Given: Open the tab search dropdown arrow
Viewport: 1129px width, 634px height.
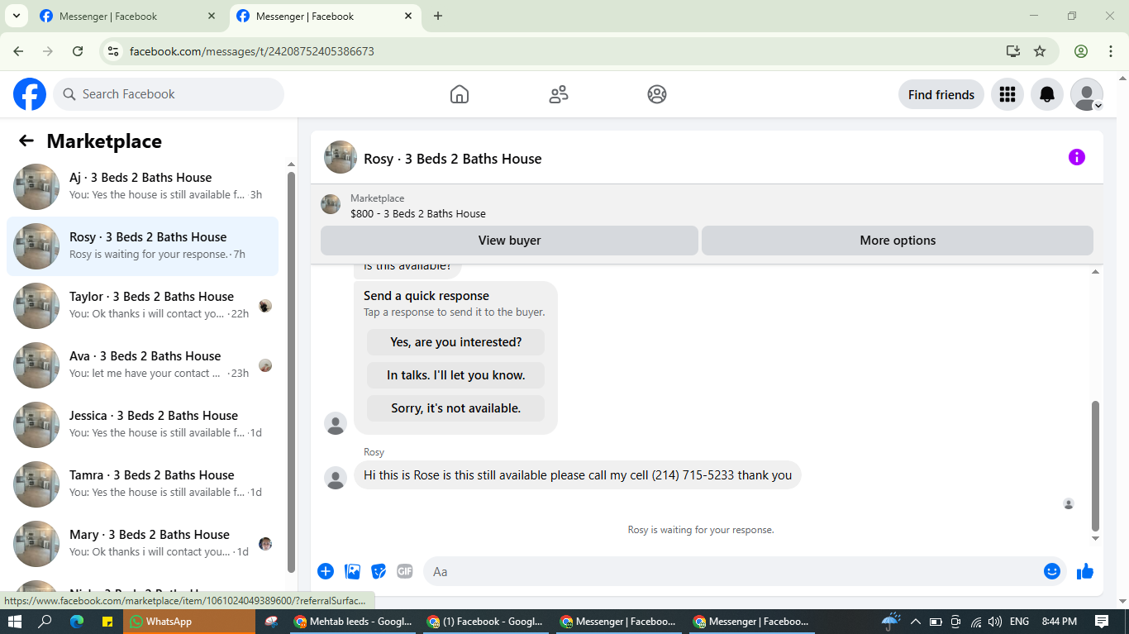Looking at the screenshot, I should [x=16, y=17].
